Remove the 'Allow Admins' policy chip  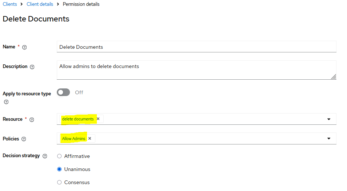90,139
